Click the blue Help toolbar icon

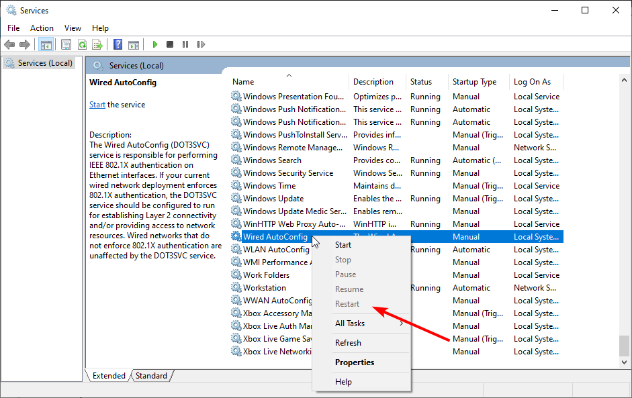pos(118,44)
